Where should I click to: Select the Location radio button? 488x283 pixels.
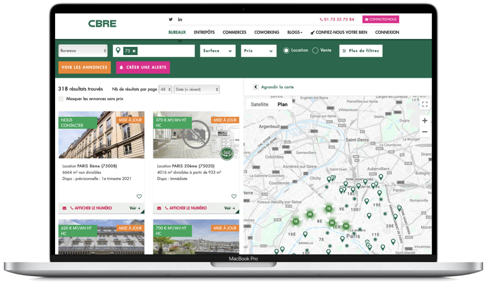[286, 50]
